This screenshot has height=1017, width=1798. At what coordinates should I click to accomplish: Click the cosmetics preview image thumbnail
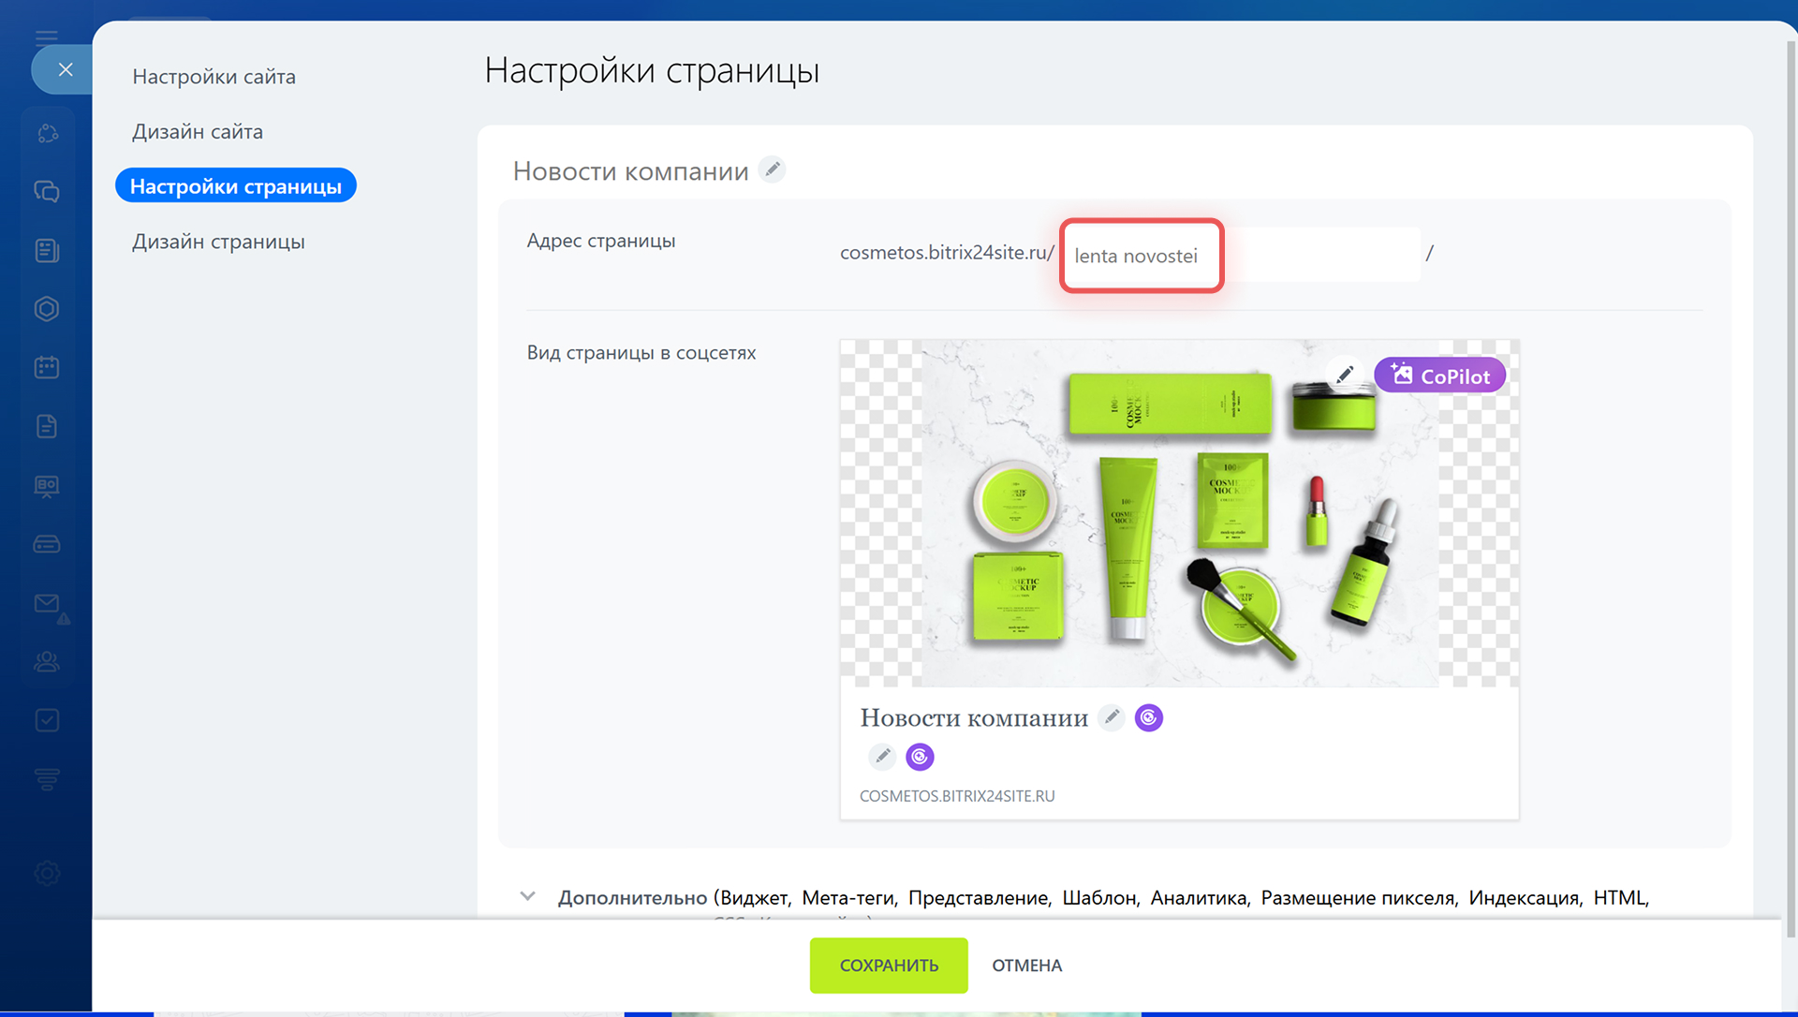[1178, 512]
